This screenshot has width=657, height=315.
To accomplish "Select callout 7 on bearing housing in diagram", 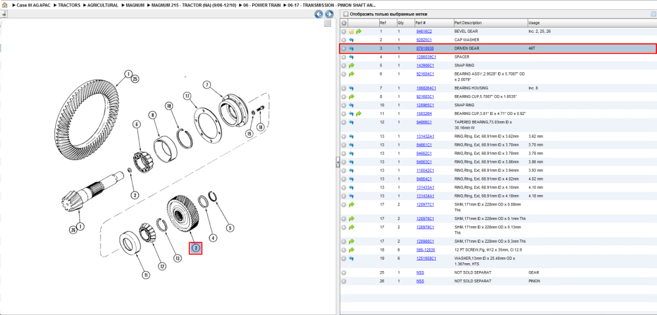I will pyautogui.click(x=206, y=85).
